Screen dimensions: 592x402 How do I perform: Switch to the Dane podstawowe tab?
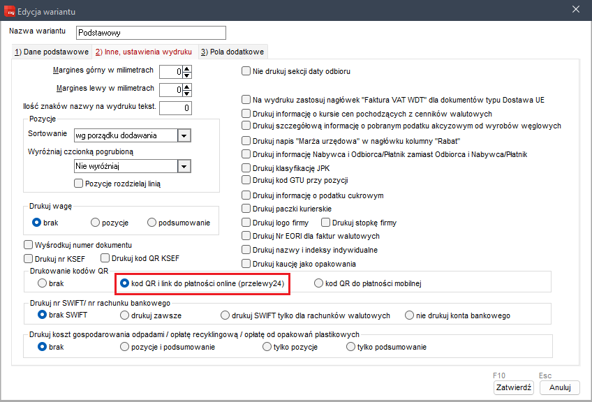[52, 52]
